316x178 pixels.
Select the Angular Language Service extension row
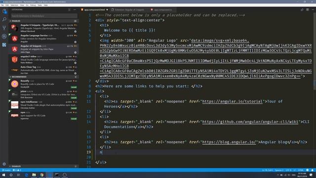pos(43,39)
